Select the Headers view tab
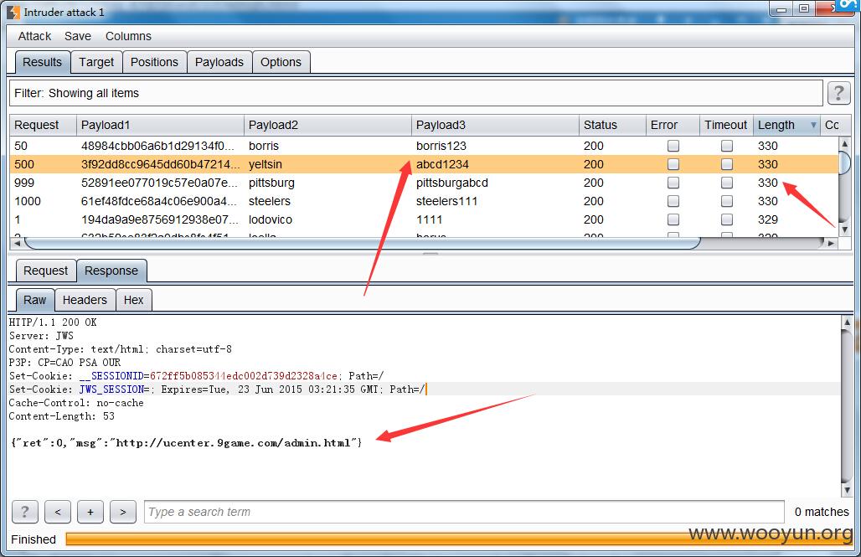Screen dimensions: 861x557 tap(85, 300)
